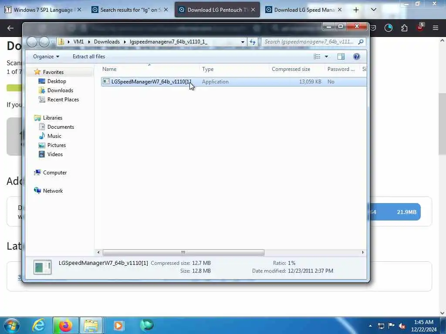Click the 13,059 KB size cell
Image resolution: width=446 pixels, height=334 pixels.
(x=310, y=82)
